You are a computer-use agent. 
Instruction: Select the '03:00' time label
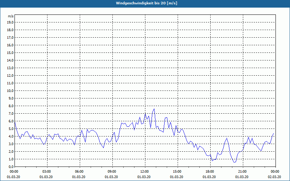pos(47,172)
